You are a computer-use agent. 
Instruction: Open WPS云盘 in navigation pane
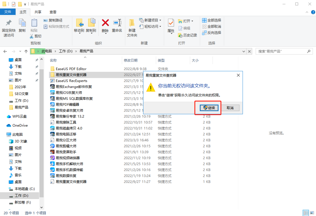click(17, 116)
